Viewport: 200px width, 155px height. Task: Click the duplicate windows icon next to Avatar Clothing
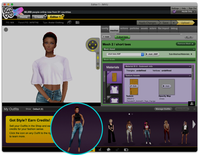coord(69,22)
